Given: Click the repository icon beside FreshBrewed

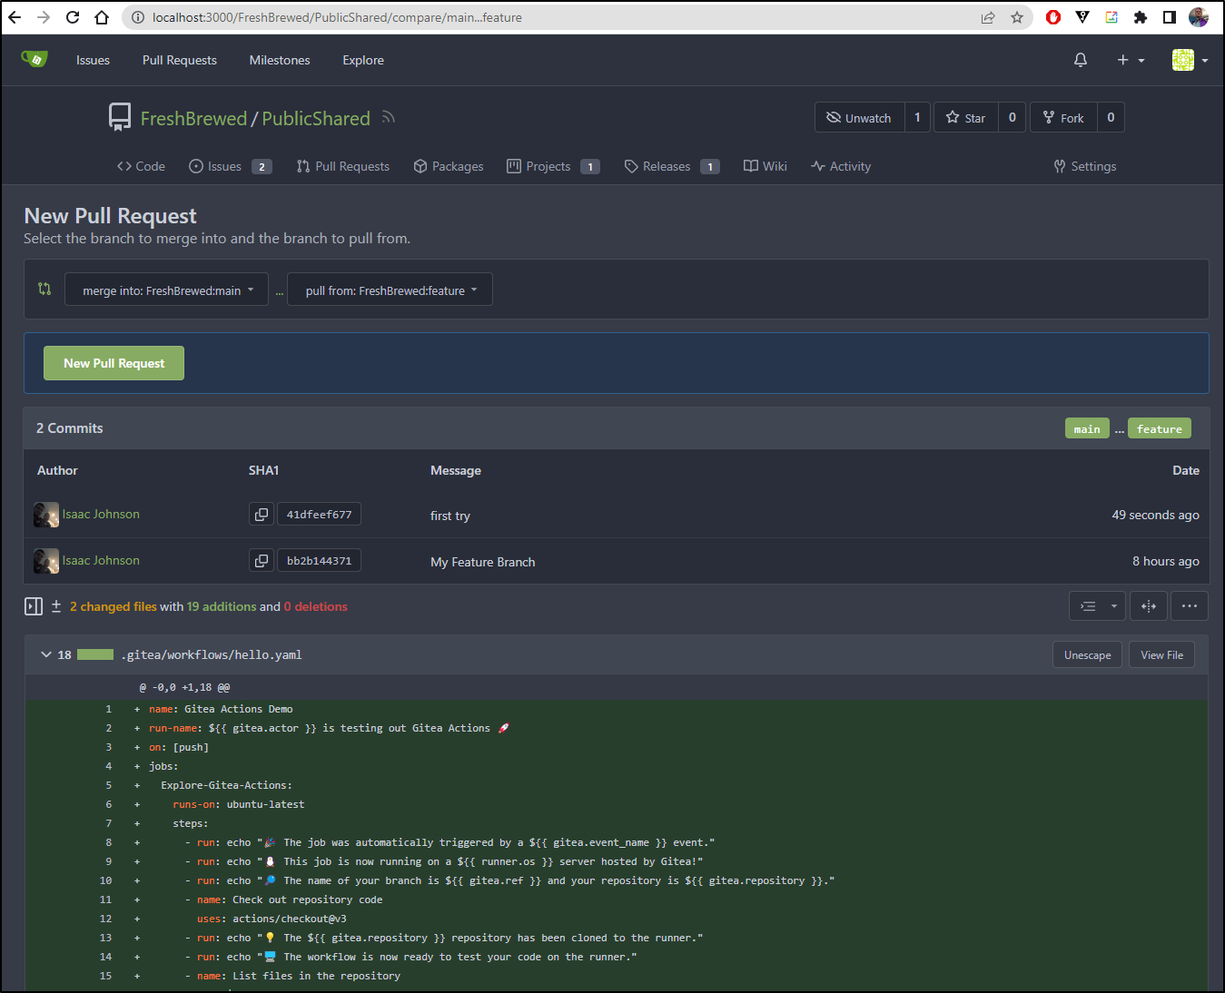Looking at the screenshot, I should click(120, 117).
